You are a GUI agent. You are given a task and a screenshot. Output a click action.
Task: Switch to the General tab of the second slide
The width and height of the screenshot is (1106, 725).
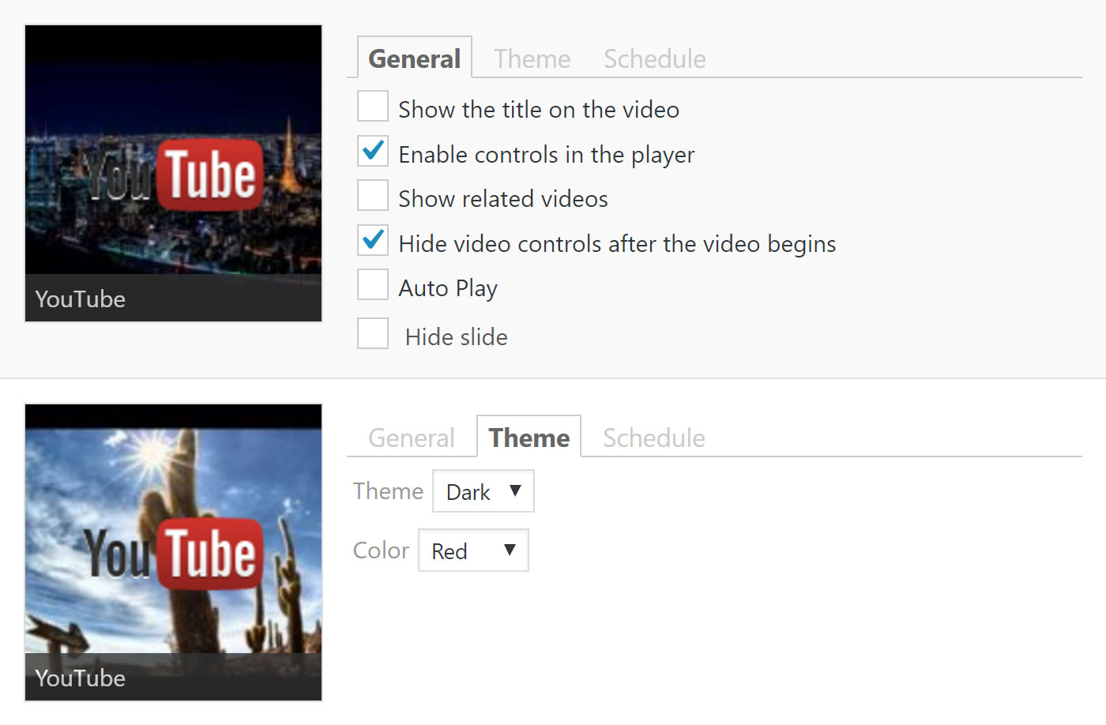pyautogui.click(x=412, y=438)
